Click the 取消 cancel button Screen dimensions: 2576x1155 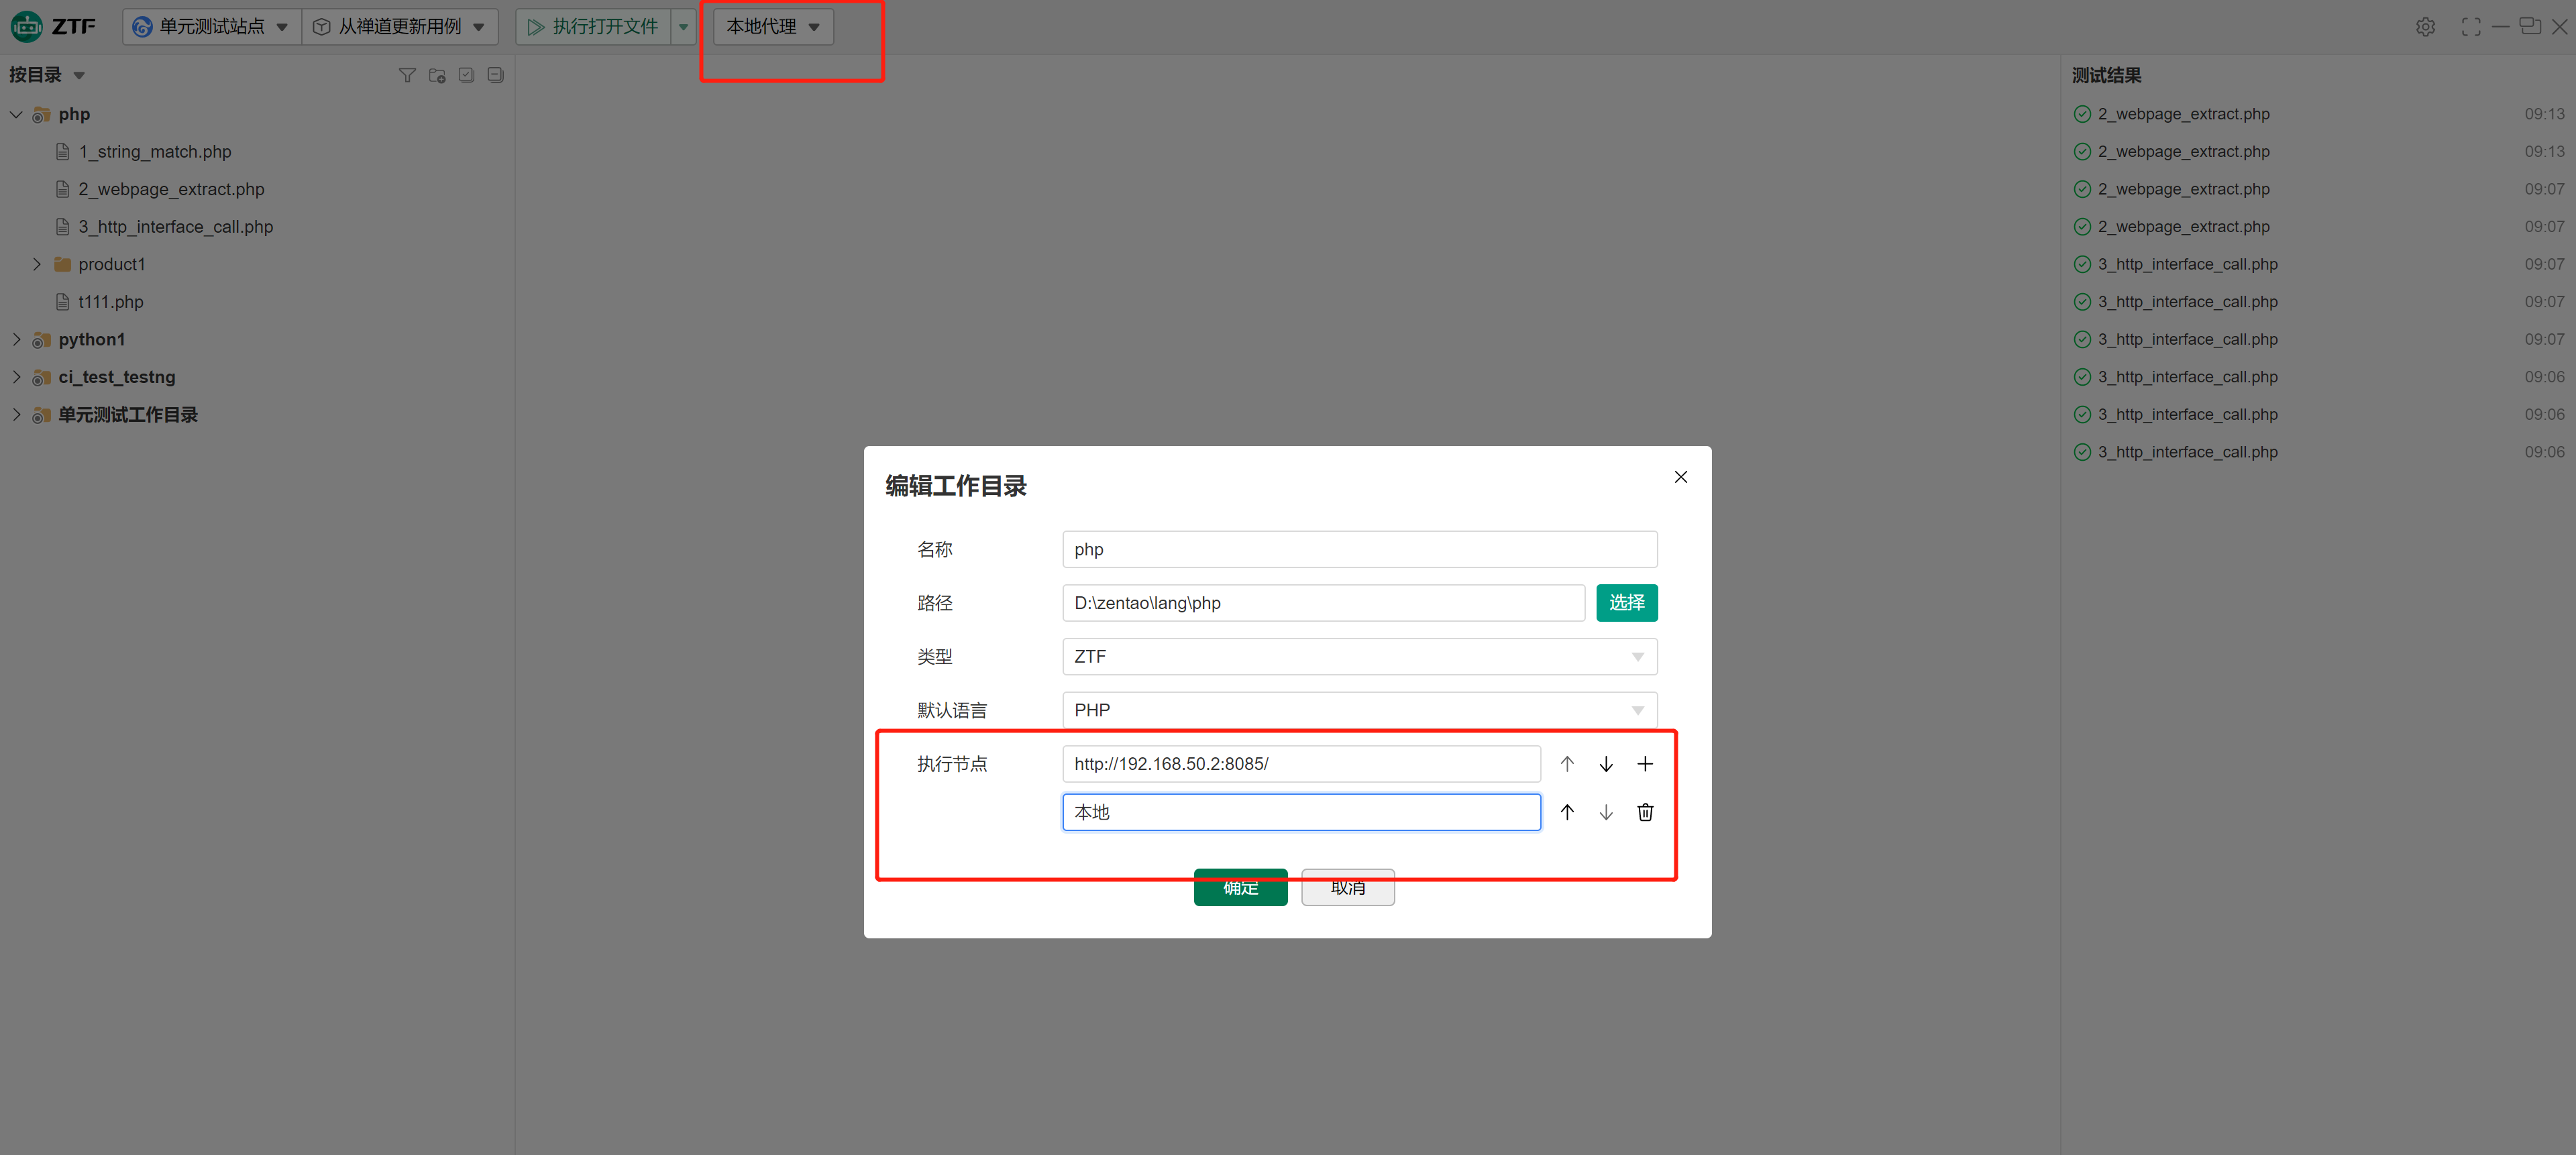coord(1347,889)
